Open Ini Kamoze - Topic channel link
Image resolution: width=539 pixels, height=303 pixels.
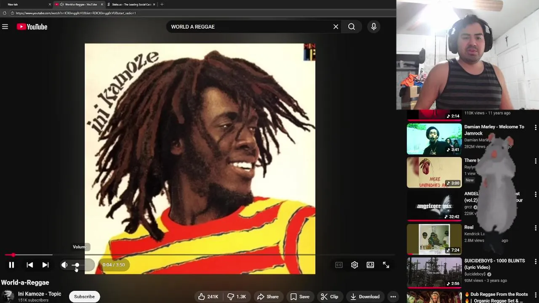[40, 294]
